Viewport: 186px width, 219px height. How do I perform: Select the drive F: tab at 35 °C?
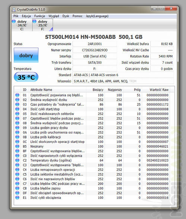pos(43,25)
